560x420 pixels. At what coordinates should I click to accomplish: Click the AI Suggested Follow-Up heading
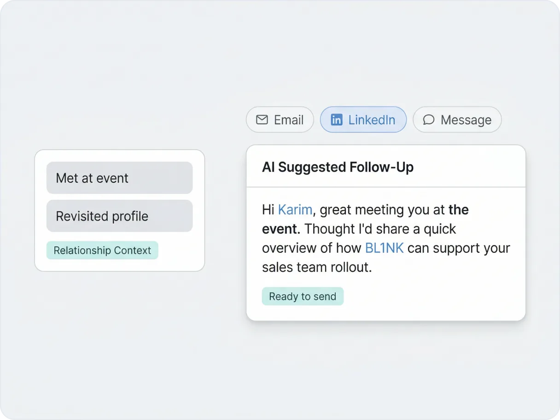(338, 167)
